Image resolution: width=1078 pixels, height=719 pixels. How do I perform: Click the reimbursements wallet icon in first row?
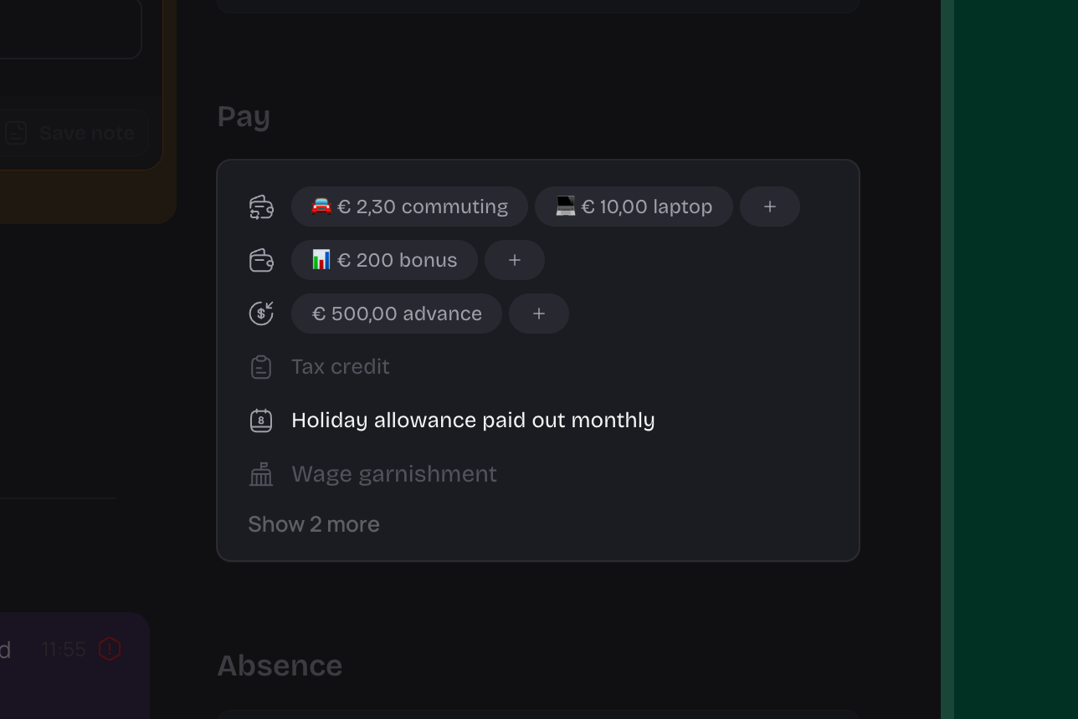point(261,207)
